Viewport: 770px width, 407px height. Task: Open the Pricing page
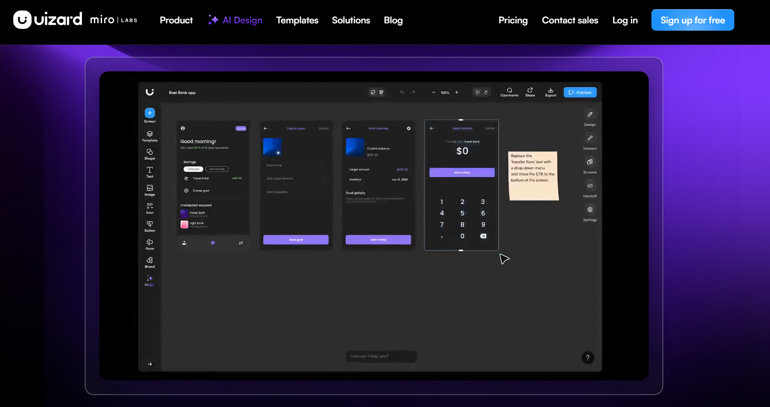(x=513, y=20)
